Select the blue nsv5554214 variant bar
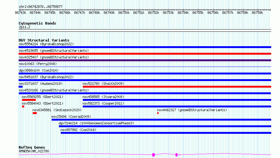Image resolution: width=280 pixels, height=158 pixels. [145, 47]
